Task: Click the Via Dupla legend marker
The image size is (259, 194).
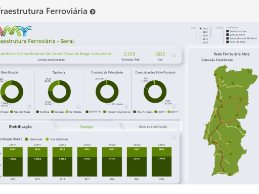Action: tap(53, 112)
